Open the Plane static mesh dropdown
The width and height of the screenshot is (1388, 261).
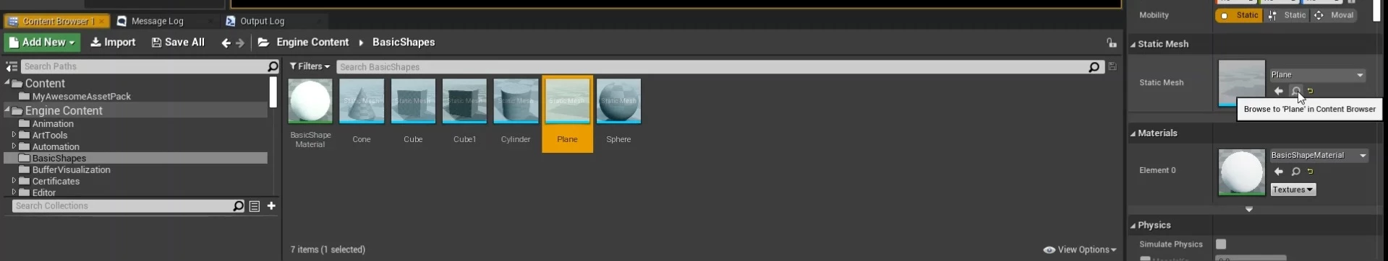pyautogui.click(x=1318, y=75)
